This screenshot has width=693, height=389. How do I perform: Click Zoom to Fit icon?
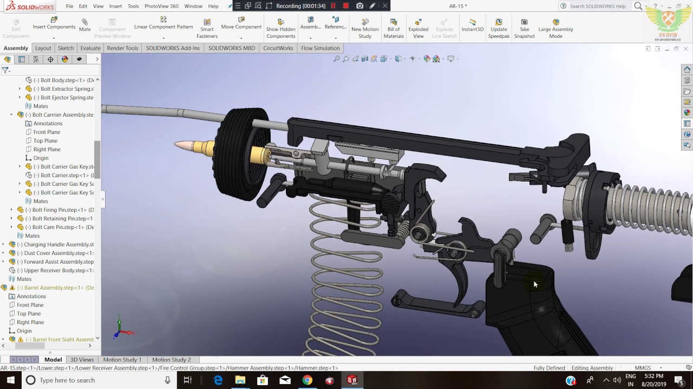click(337, 59)
